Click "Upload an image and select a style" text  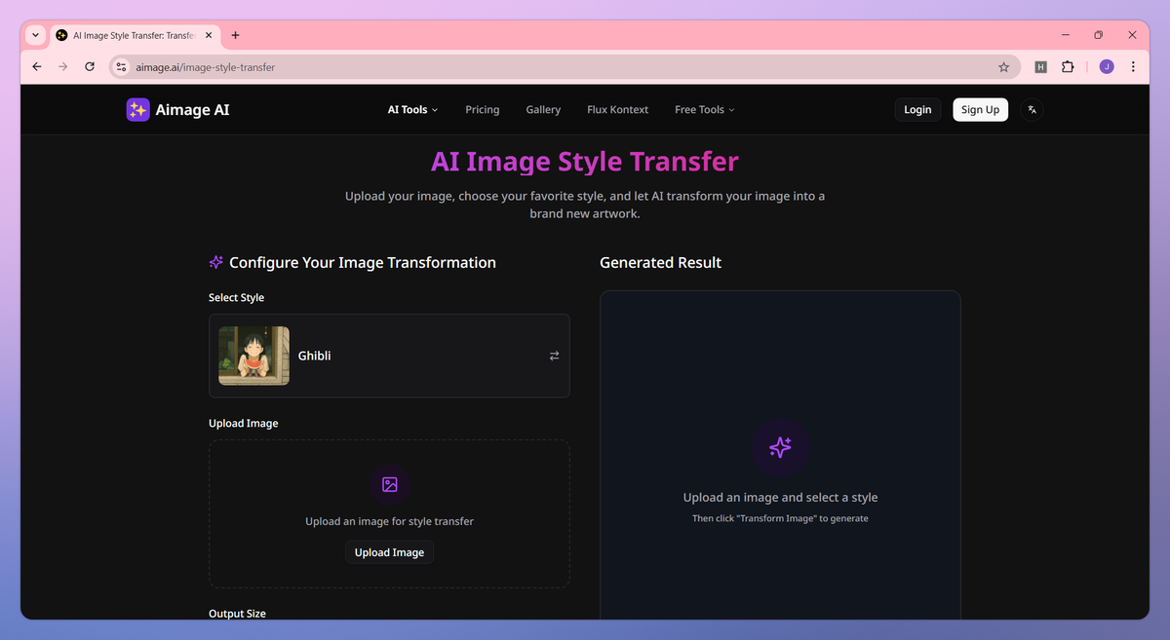(x=780, y=498)
